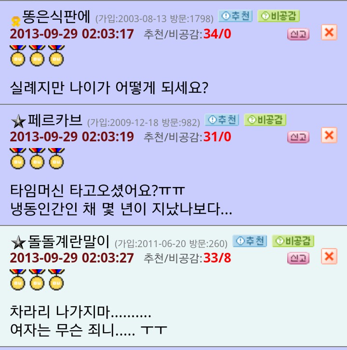This screenshot has height=350, width=347.
Task: Click 비공감 button on 똥은식판에's comment
Action: tap(279, 16)
